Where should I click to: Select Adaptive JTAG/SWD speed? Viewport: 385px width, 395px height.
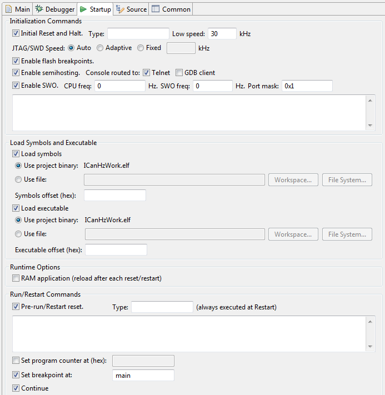pos(101,48)
